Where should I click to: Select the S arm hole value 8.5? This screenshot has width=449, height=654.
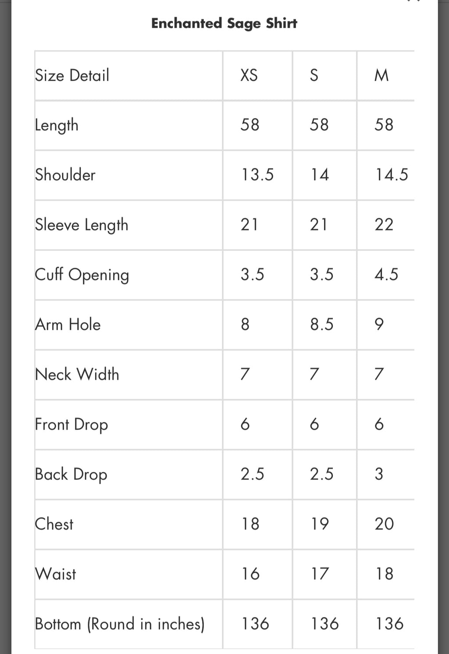point(322,325)
